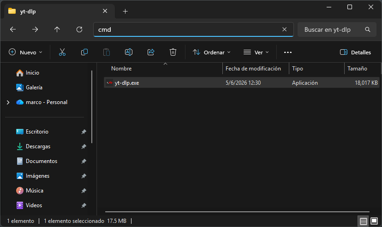Copy the selected file
This screenshot has width=382, height=227.
pyautogui.click(x=84, y=52)
